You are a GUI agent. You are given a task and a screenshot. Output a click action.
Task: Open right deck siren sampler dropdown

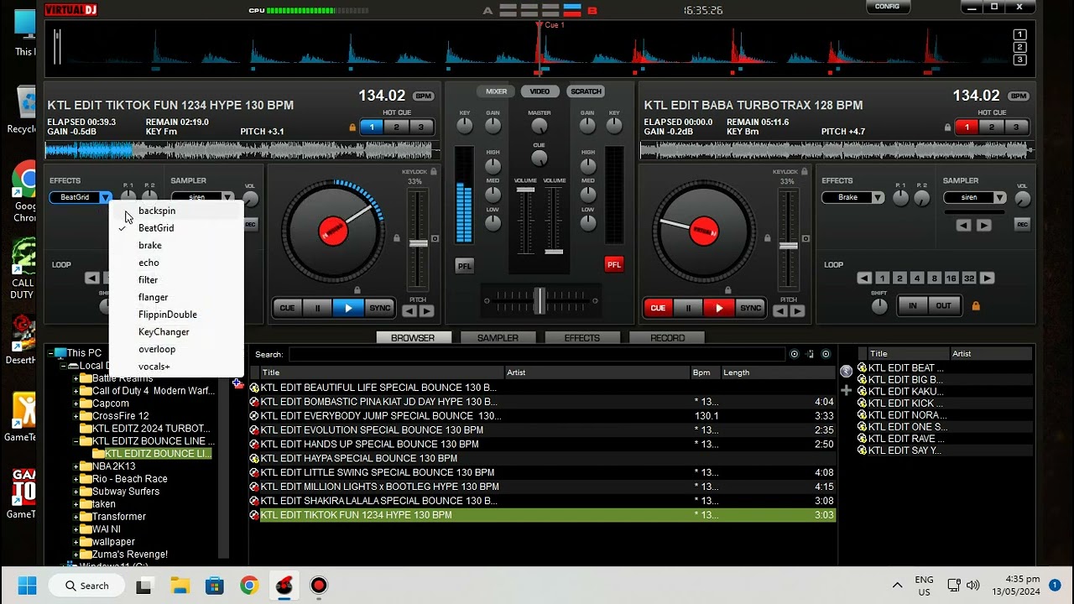pos(999,197)
